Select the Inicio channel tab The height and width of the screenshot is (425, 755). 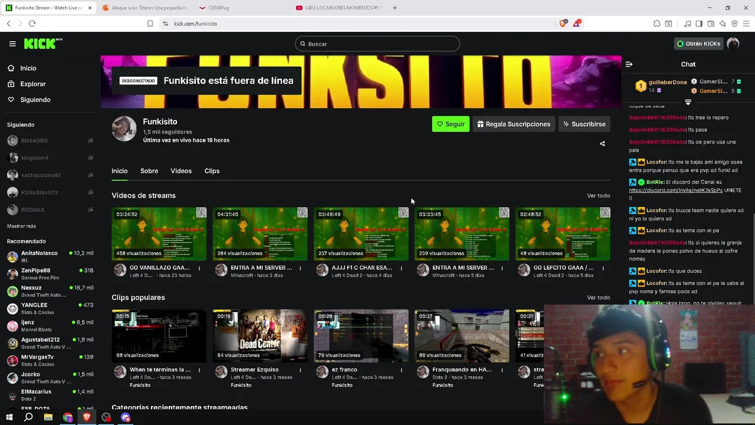pos(119,171)
